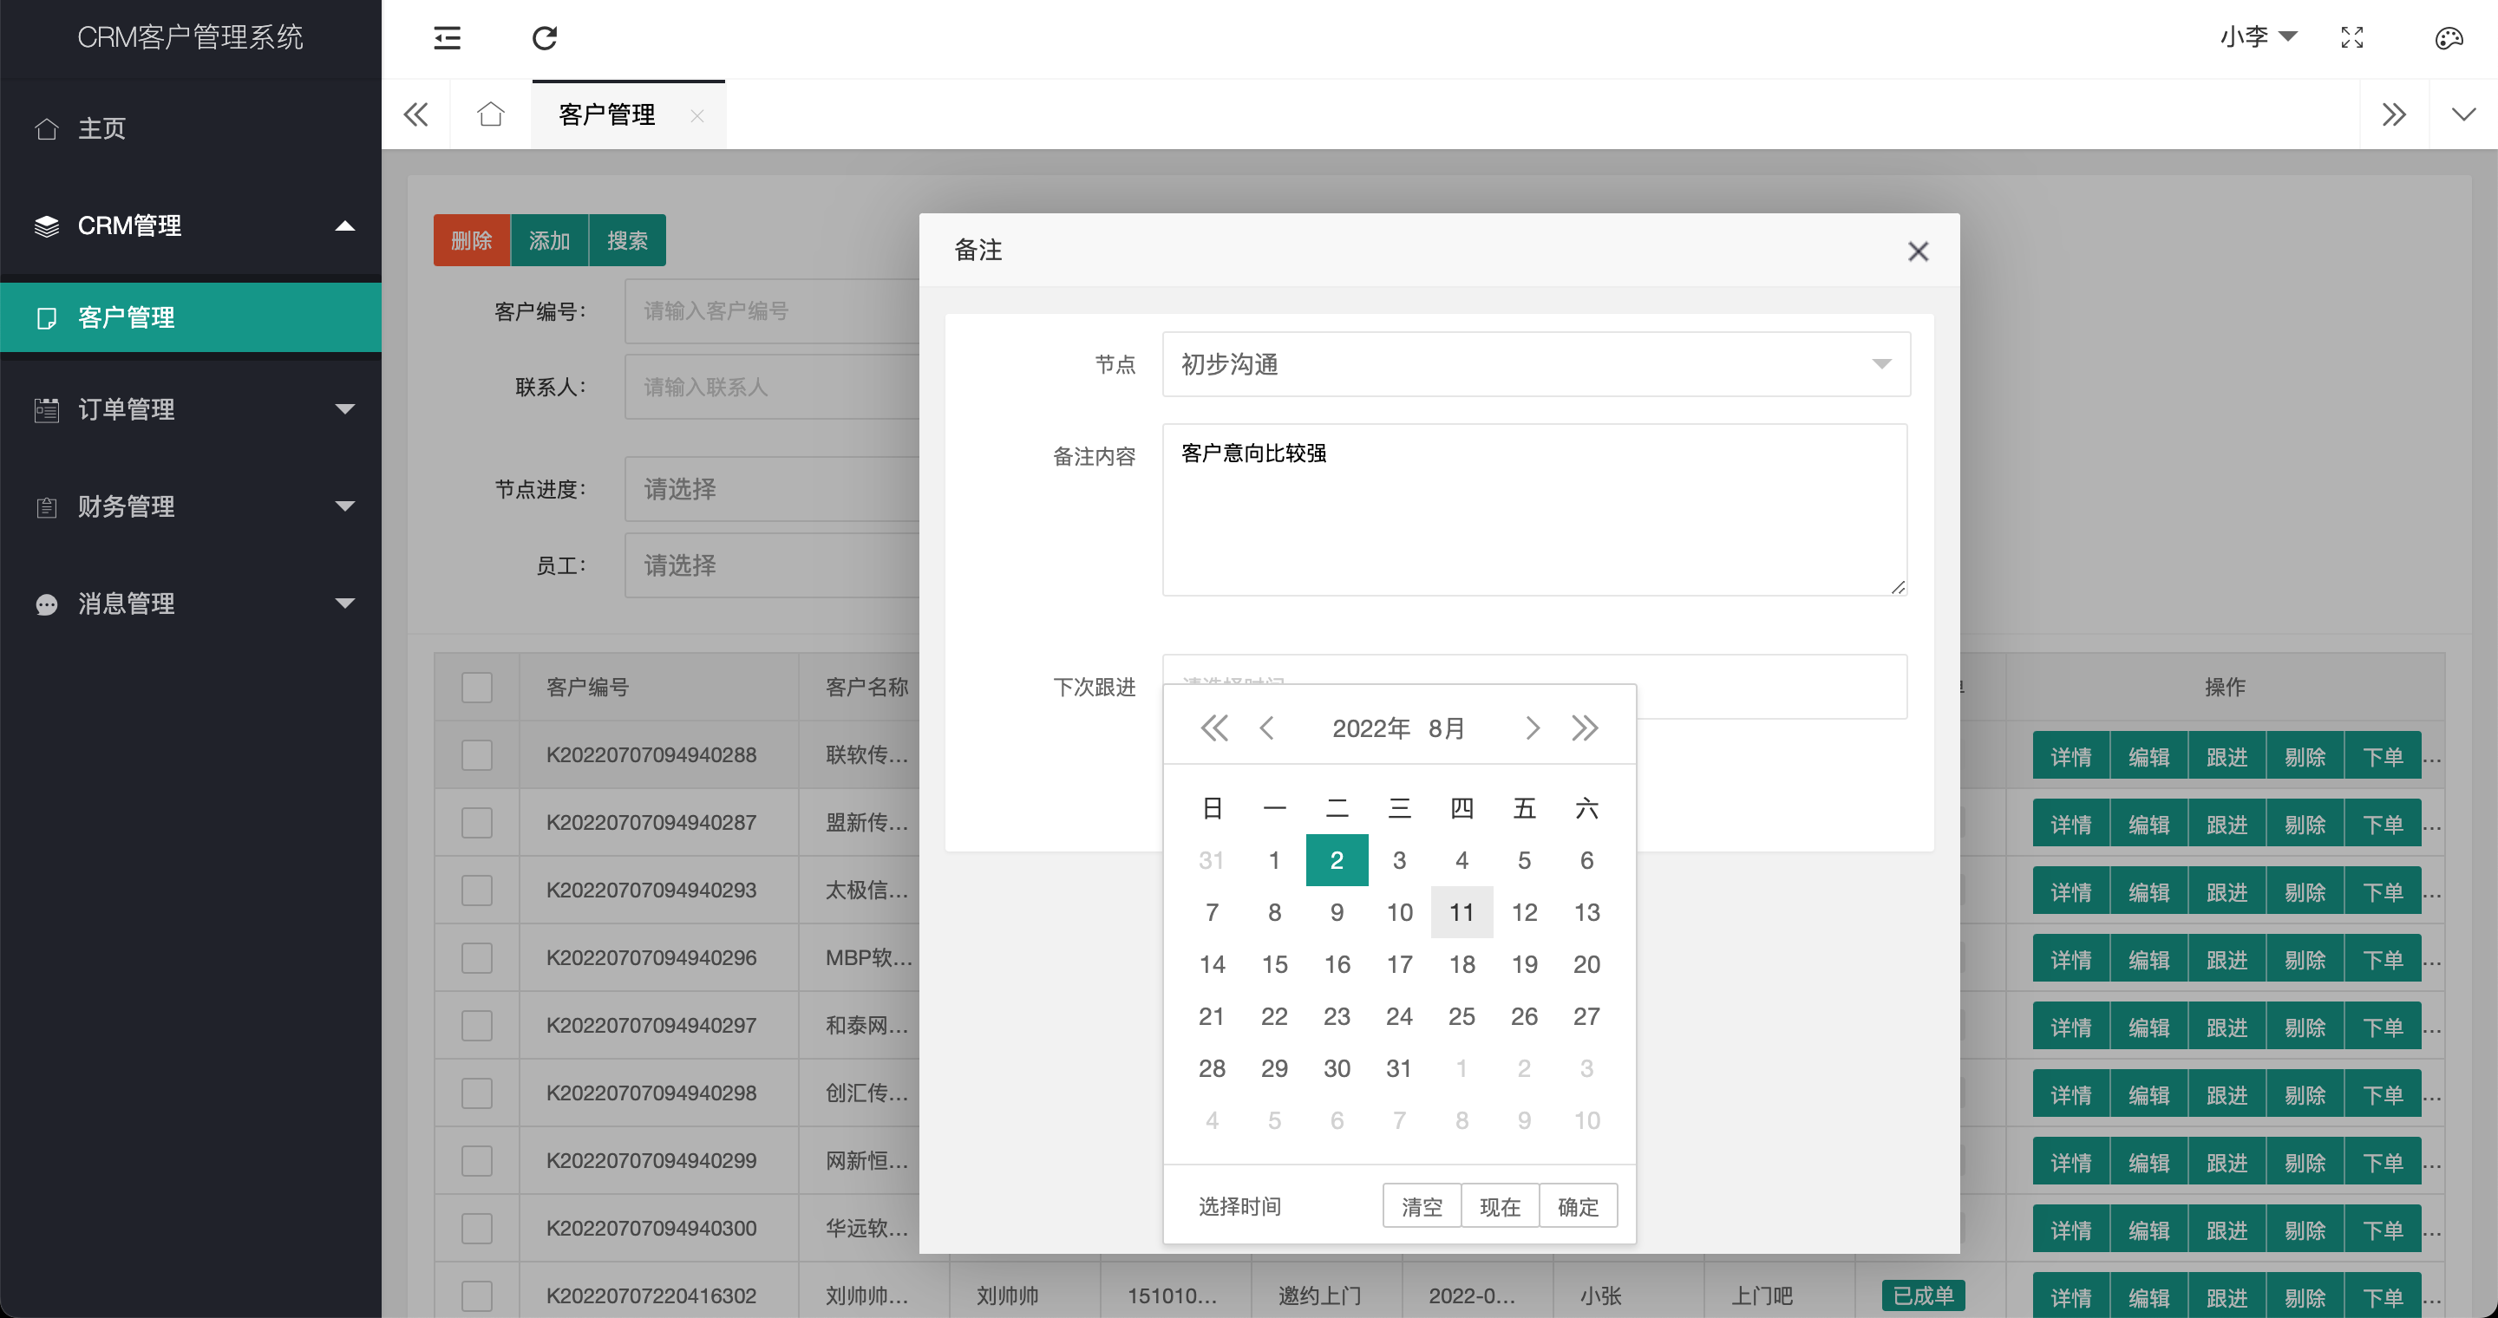Click 下单 for row K20220707094940297
The height and width of the screenshot is (1318, 2498).
click(x=2383, y=1027)
